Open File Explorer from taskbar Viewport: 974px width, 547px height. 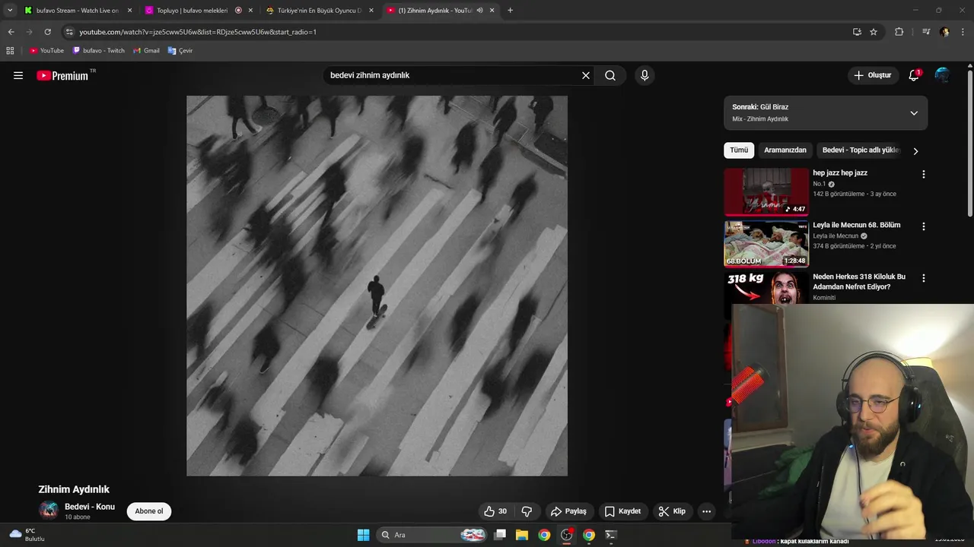point(522,535)
